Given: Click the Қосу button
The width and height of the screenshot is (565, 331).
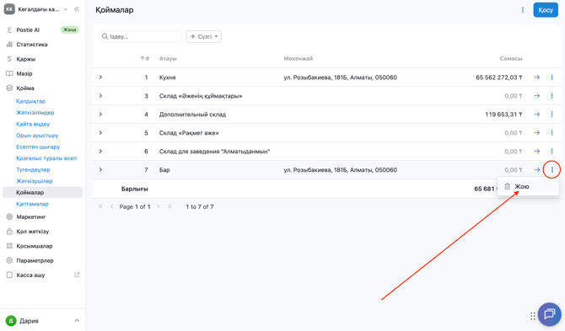Looking at the screenshot, I should 546,10.
